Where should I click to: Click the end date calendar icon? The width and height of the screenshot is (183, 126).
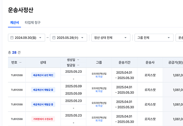pyautogui.click(x=54, y=37)
